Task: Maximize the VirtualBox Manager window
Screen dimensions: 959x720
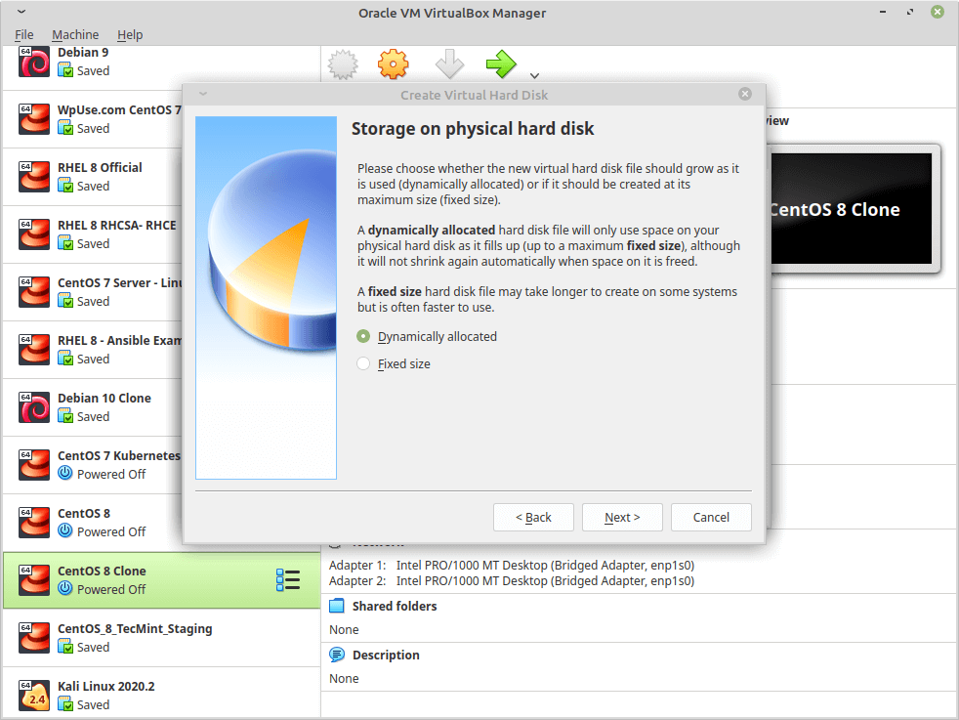Action: [910, 12]
